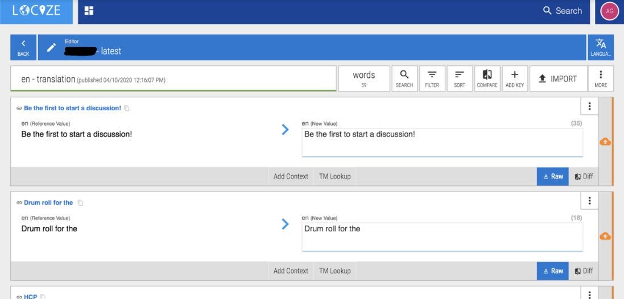This screenshot has width=624, height=299.
Task: Click the pencil Editor icon
Action: [51, 48]
